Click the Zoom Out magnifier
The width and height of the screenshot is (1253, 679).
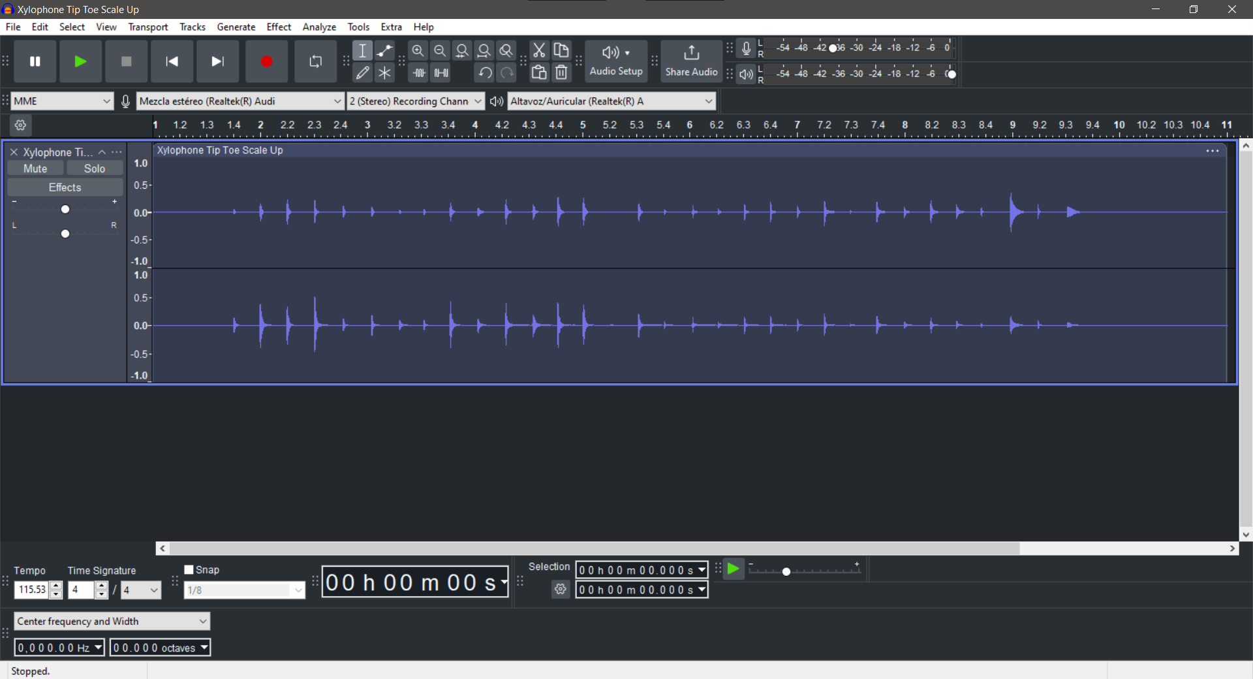pyautogui.click(x=440, y=51)
